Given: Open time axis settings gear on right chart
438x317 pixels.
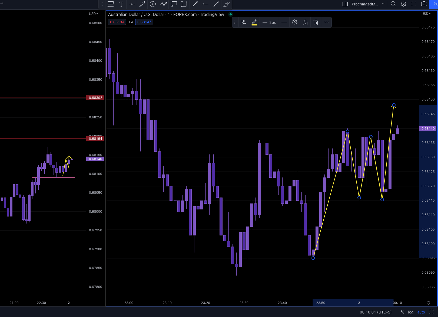Looking at the screenshot, I should [x=428, y=303].
